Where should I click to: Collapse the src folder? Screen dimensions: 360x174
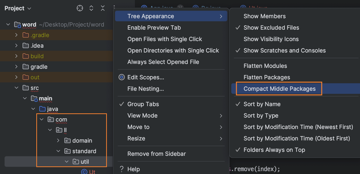(16, 88)
